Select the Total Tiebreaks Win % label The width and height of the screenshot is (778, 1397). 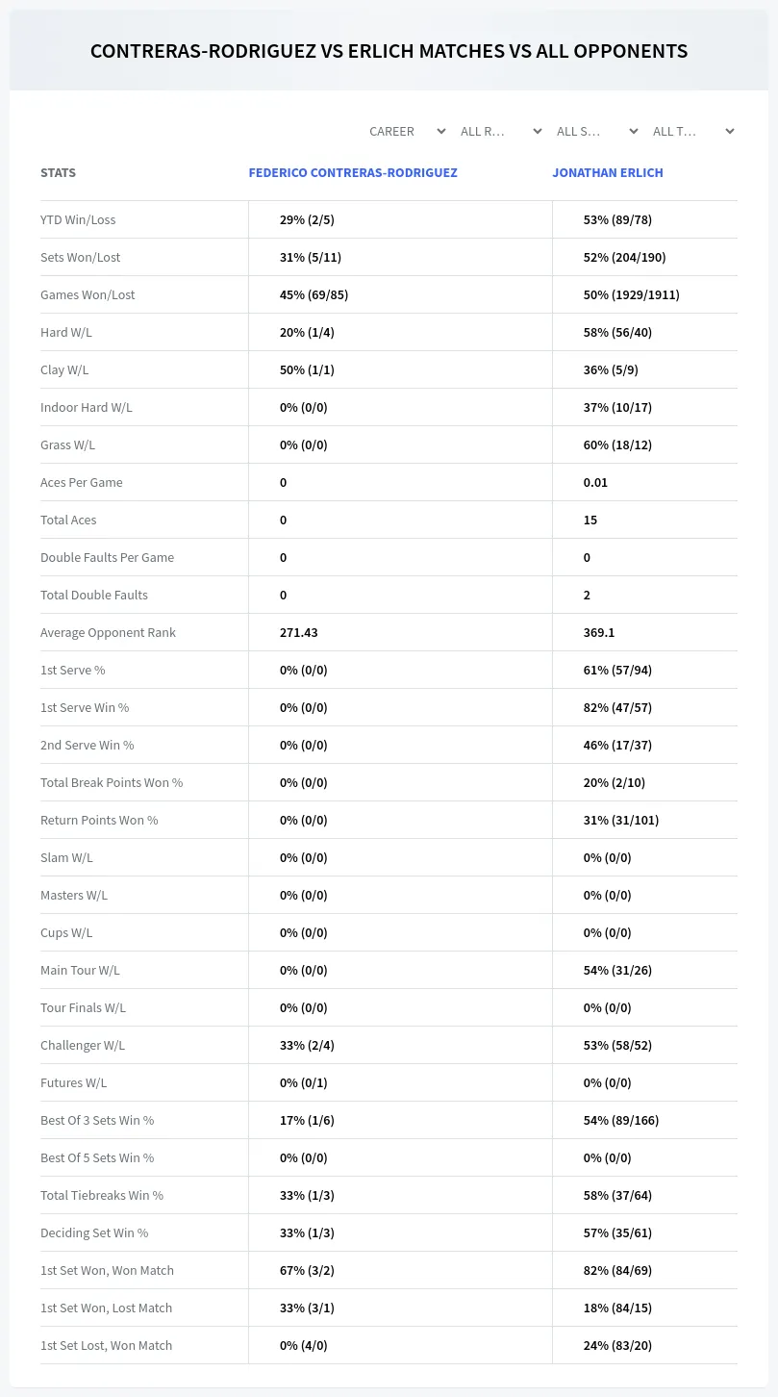click(x=102, y=1195)
